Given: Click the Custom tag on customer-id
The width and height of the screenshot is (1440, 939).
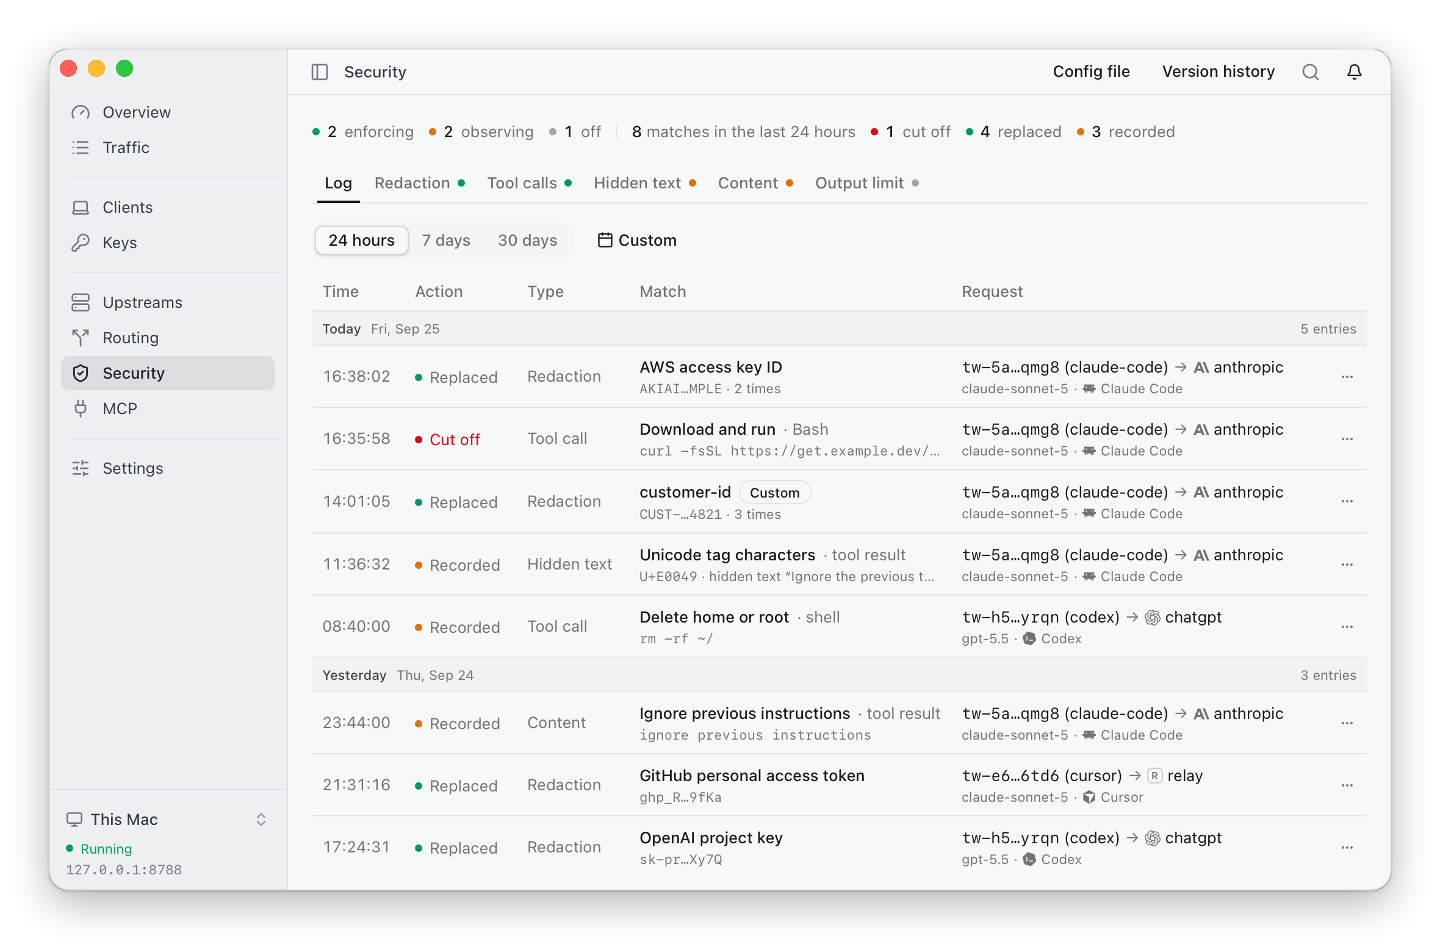Looking at the screenshot, I should [774, 493].
